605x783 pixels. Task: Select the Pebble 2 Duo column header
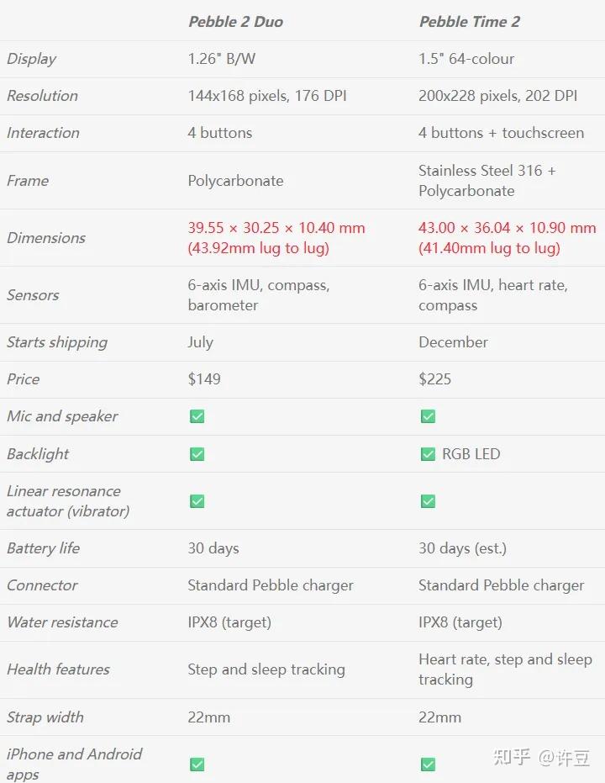(235, 22)
